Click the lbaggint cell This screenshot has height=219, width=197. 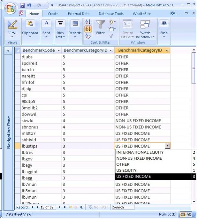point(41,171)
